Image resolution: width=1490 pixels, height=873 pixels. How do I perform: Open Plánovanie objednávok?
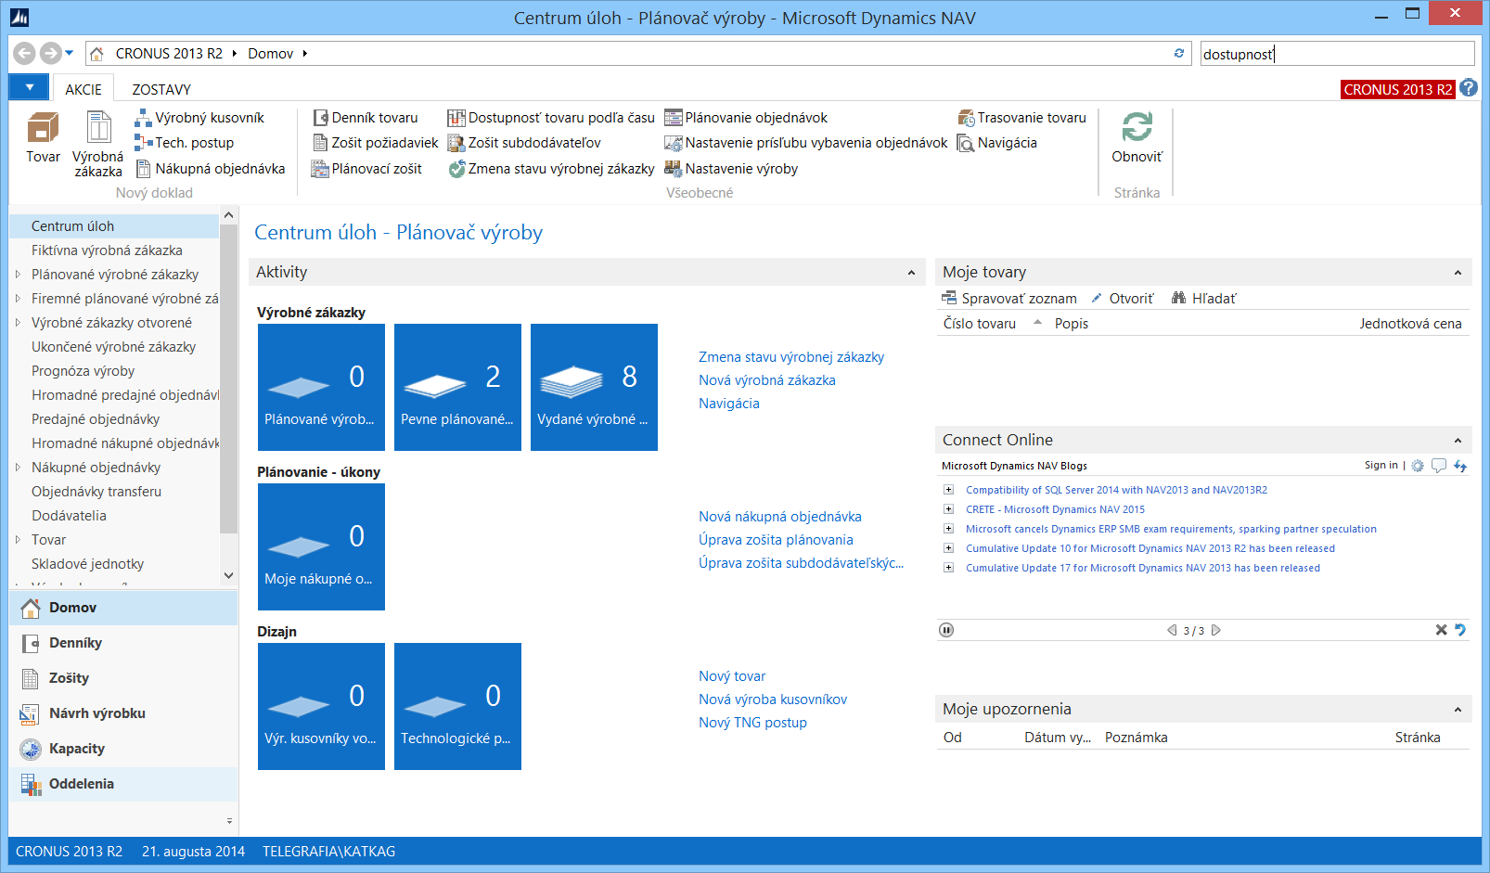click(x=746, y=118)
